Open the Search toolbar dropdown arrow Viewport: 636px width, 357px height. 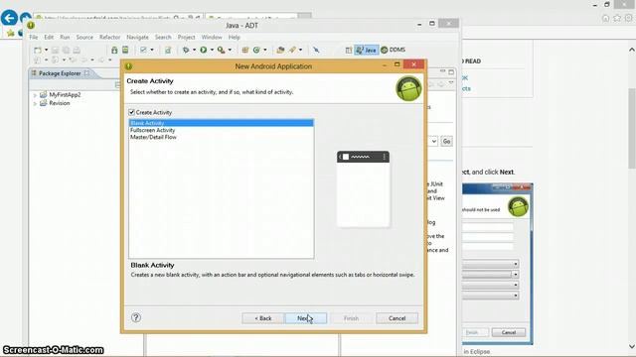point(300,50)
